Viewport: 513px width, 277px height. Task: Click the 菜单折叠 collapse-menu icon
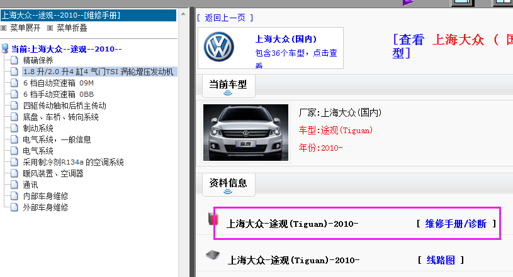point(50,28)
